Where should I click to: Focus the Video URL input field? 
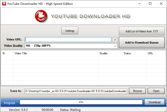68,40
